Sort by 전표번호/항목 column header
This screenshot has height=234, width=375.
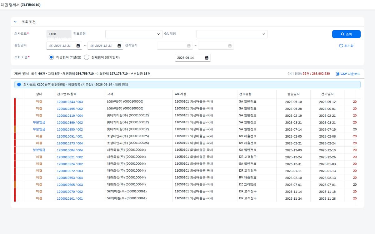80,94
